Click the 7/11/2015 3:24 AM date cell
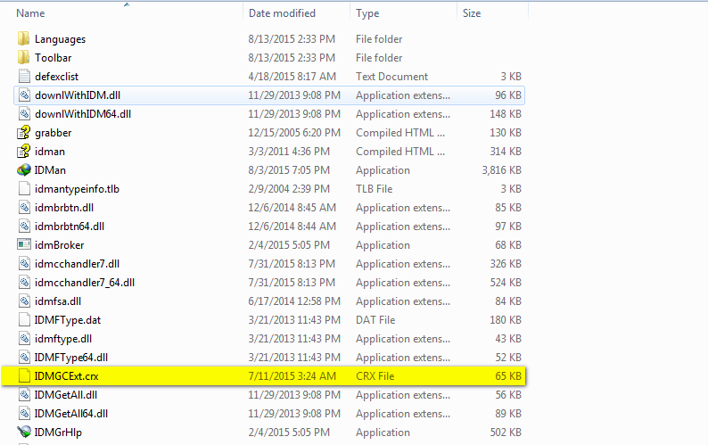 [x=292, y=375]
